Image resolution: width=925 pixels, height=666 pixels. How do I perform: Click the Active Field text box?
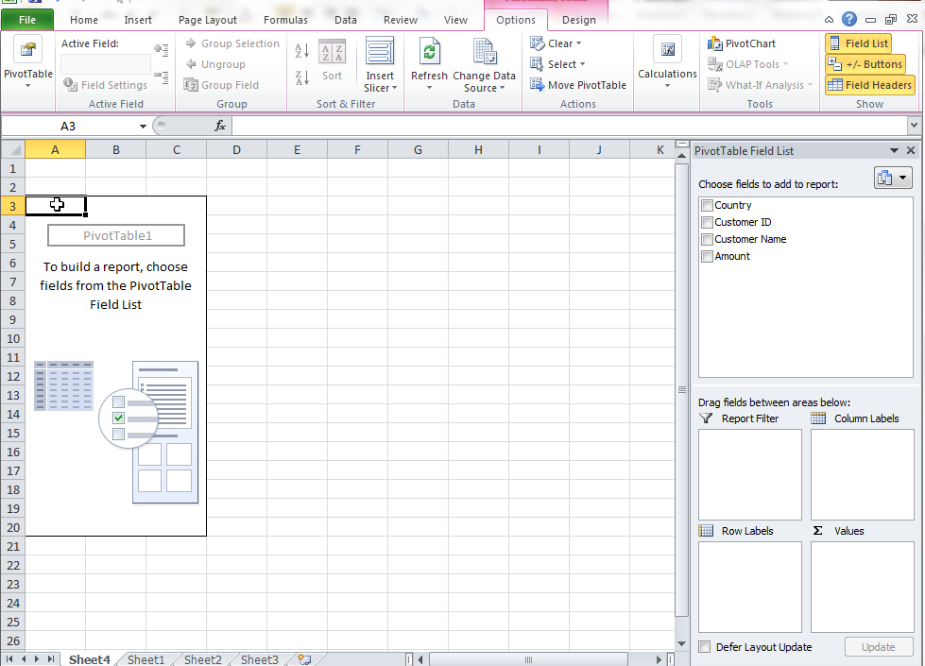coord(106,63)
